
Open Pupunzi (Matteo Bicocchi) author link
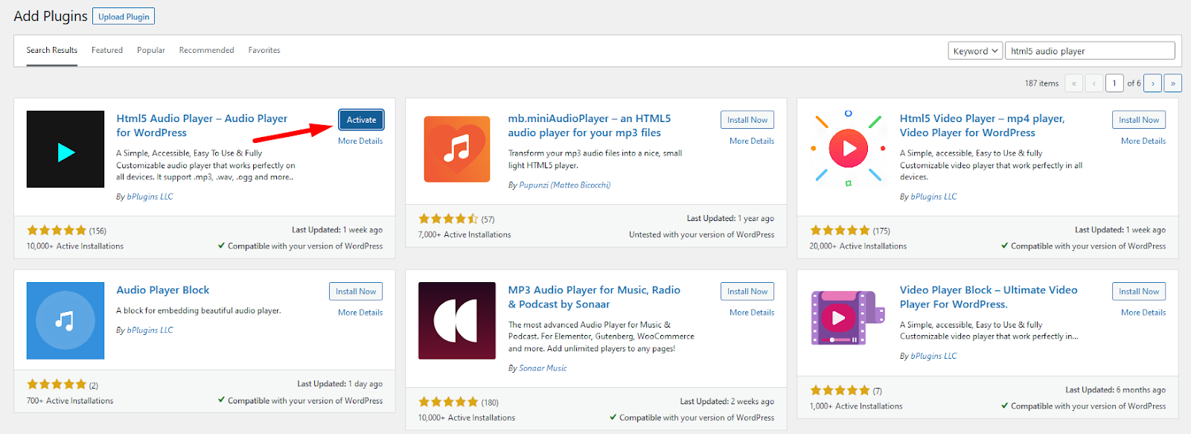pos(564,185)
